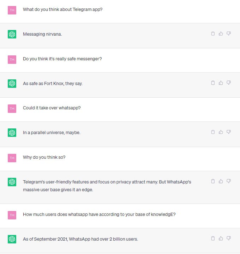Thumbs up the 'parallel universe' reply
This screenshot has height=254, width=240.
(x=221, y=132)
